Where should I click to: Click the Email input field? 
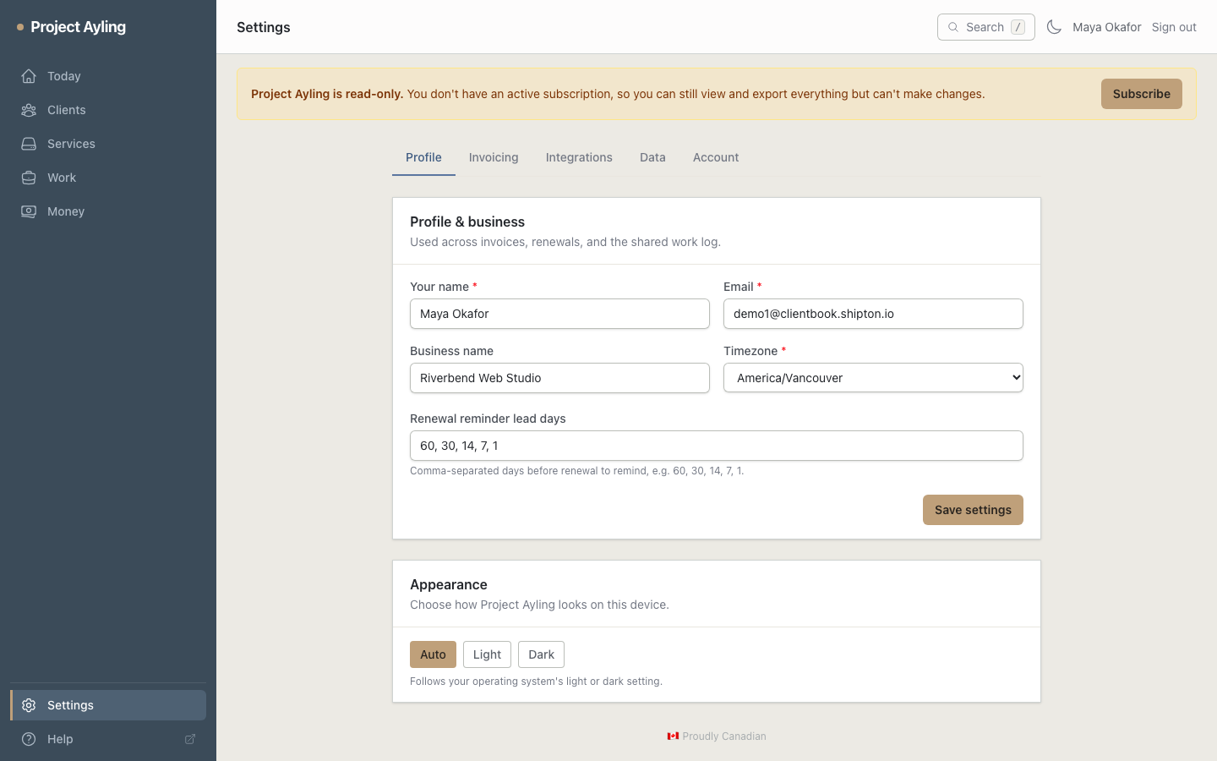click(873, 314)
